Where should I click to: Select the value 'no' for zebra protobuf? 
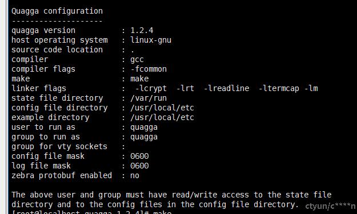pos(135,176)
